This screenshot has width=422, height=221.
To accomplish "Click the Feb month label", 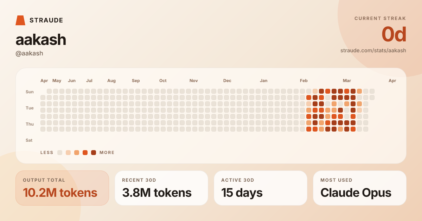I will click(304, 81).
